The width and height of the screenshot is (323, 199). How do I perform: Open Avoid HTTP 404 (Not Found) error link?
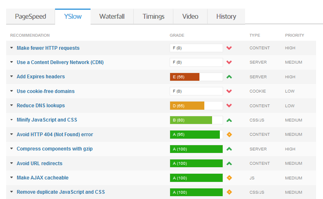click(55, 135)
